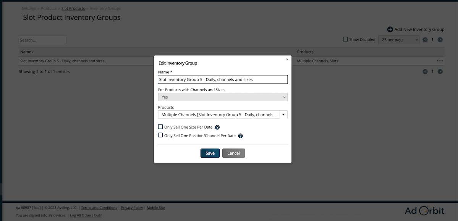
Task: Open the Privacy Policy link
Action: coord(132,208)
